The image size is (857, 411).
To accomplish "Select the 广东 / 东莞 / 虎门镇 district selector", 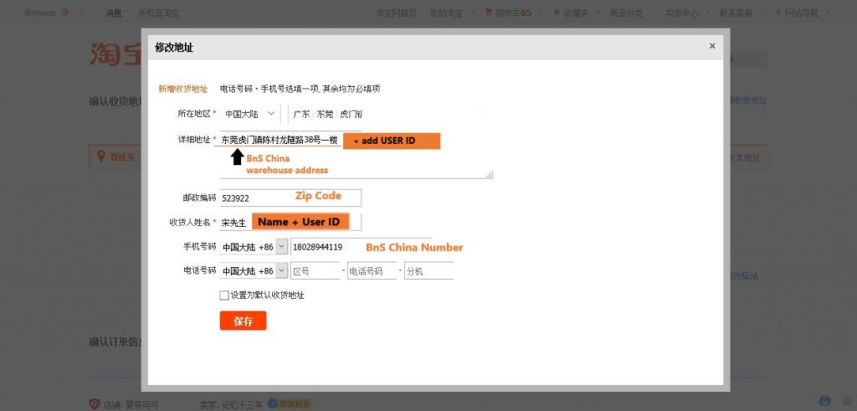I will pos(325,114).
